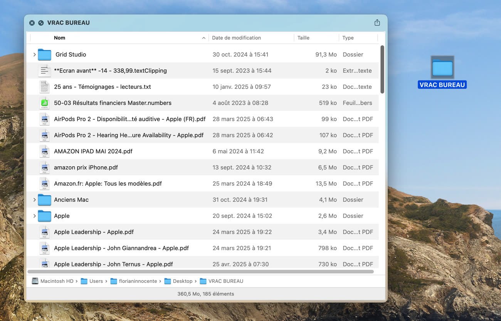501x321 pixels.
Task: Sort by the Nom column header
Action: pyautogui.click(x=60, y=38)
